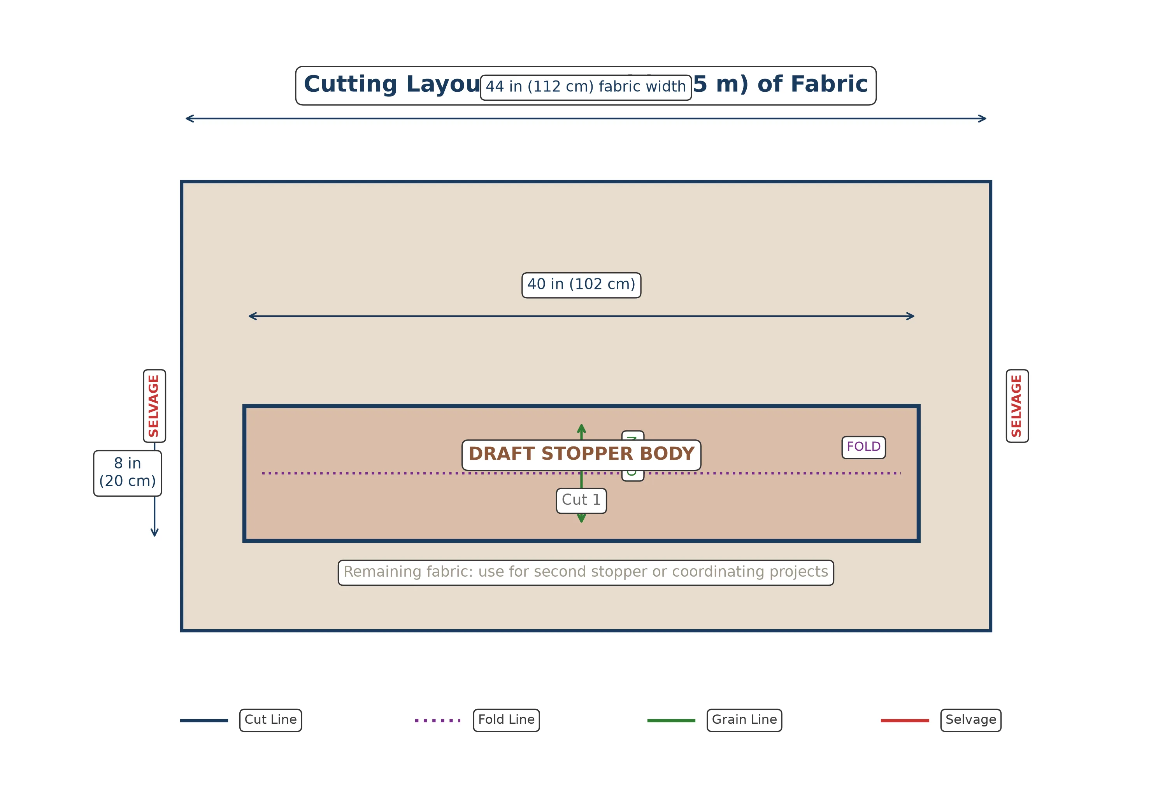The width and height of the screenshot is (1172, 812).
Task: Click the left 'SELVAGE' label
Action: tap(154, 406)
